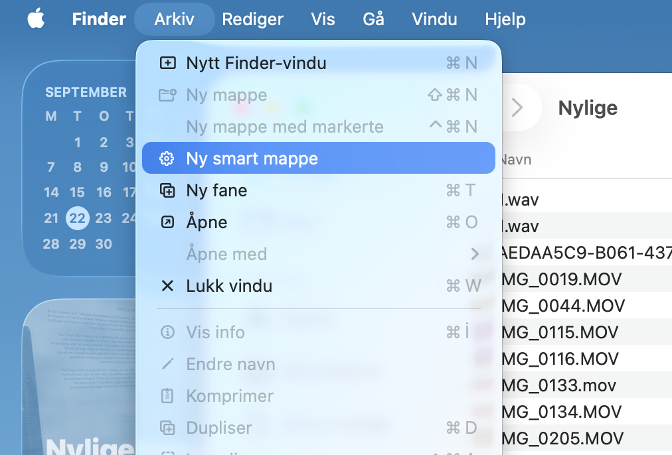
Task: Open the Gå menu
Action: point(373,19)
